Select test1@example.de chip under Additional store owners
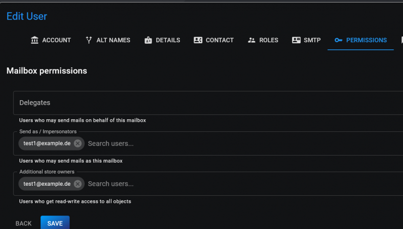 [47, 184]
